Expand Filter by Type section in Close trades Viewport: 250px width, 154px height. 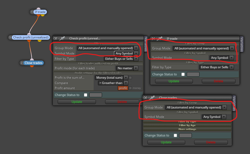coord(187,122)
